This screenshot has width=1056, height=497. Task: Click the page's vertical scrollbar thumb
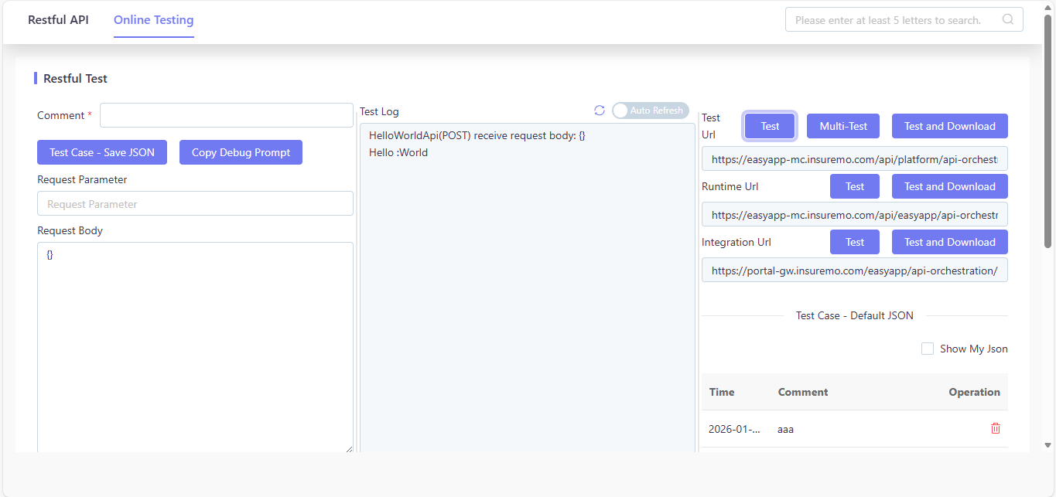point(1048,130)
